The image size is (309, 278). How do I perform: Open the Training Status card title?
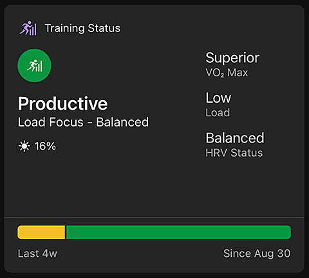tap(82, 28)
